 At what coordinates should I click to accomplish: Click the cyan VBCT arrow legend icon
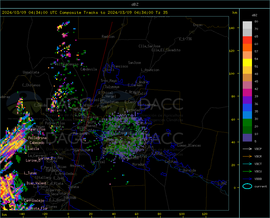coord(247,164)
